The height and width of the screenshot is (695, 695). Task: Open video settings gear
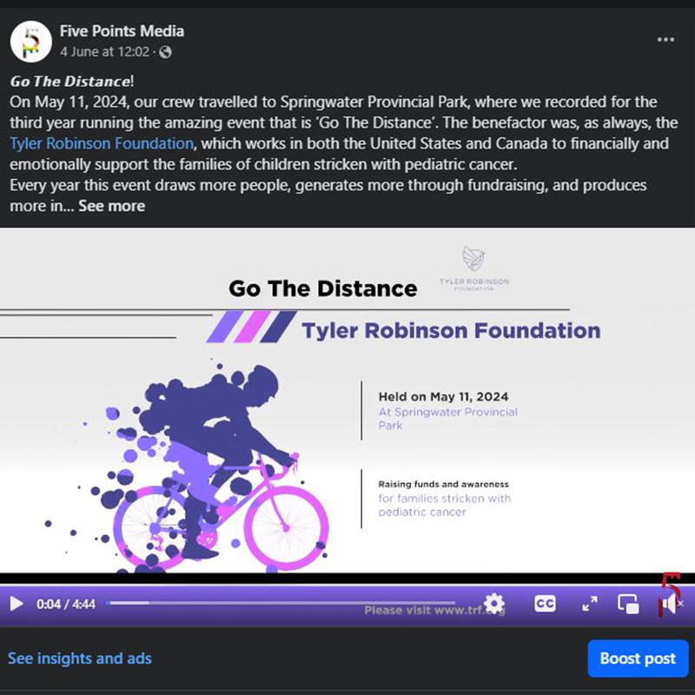(494, 604)
